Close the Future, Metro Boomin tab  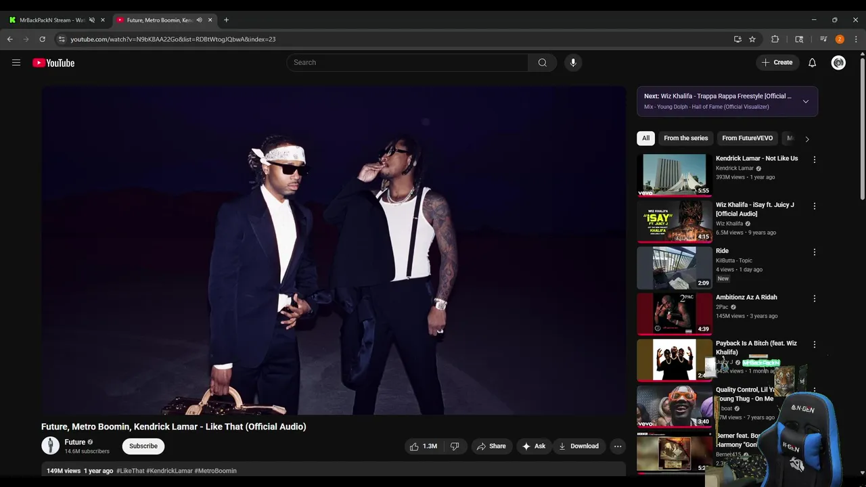(210, 20)
